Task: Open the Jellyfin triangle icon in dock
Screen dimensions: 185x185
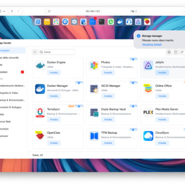Action: click(138, 22)
